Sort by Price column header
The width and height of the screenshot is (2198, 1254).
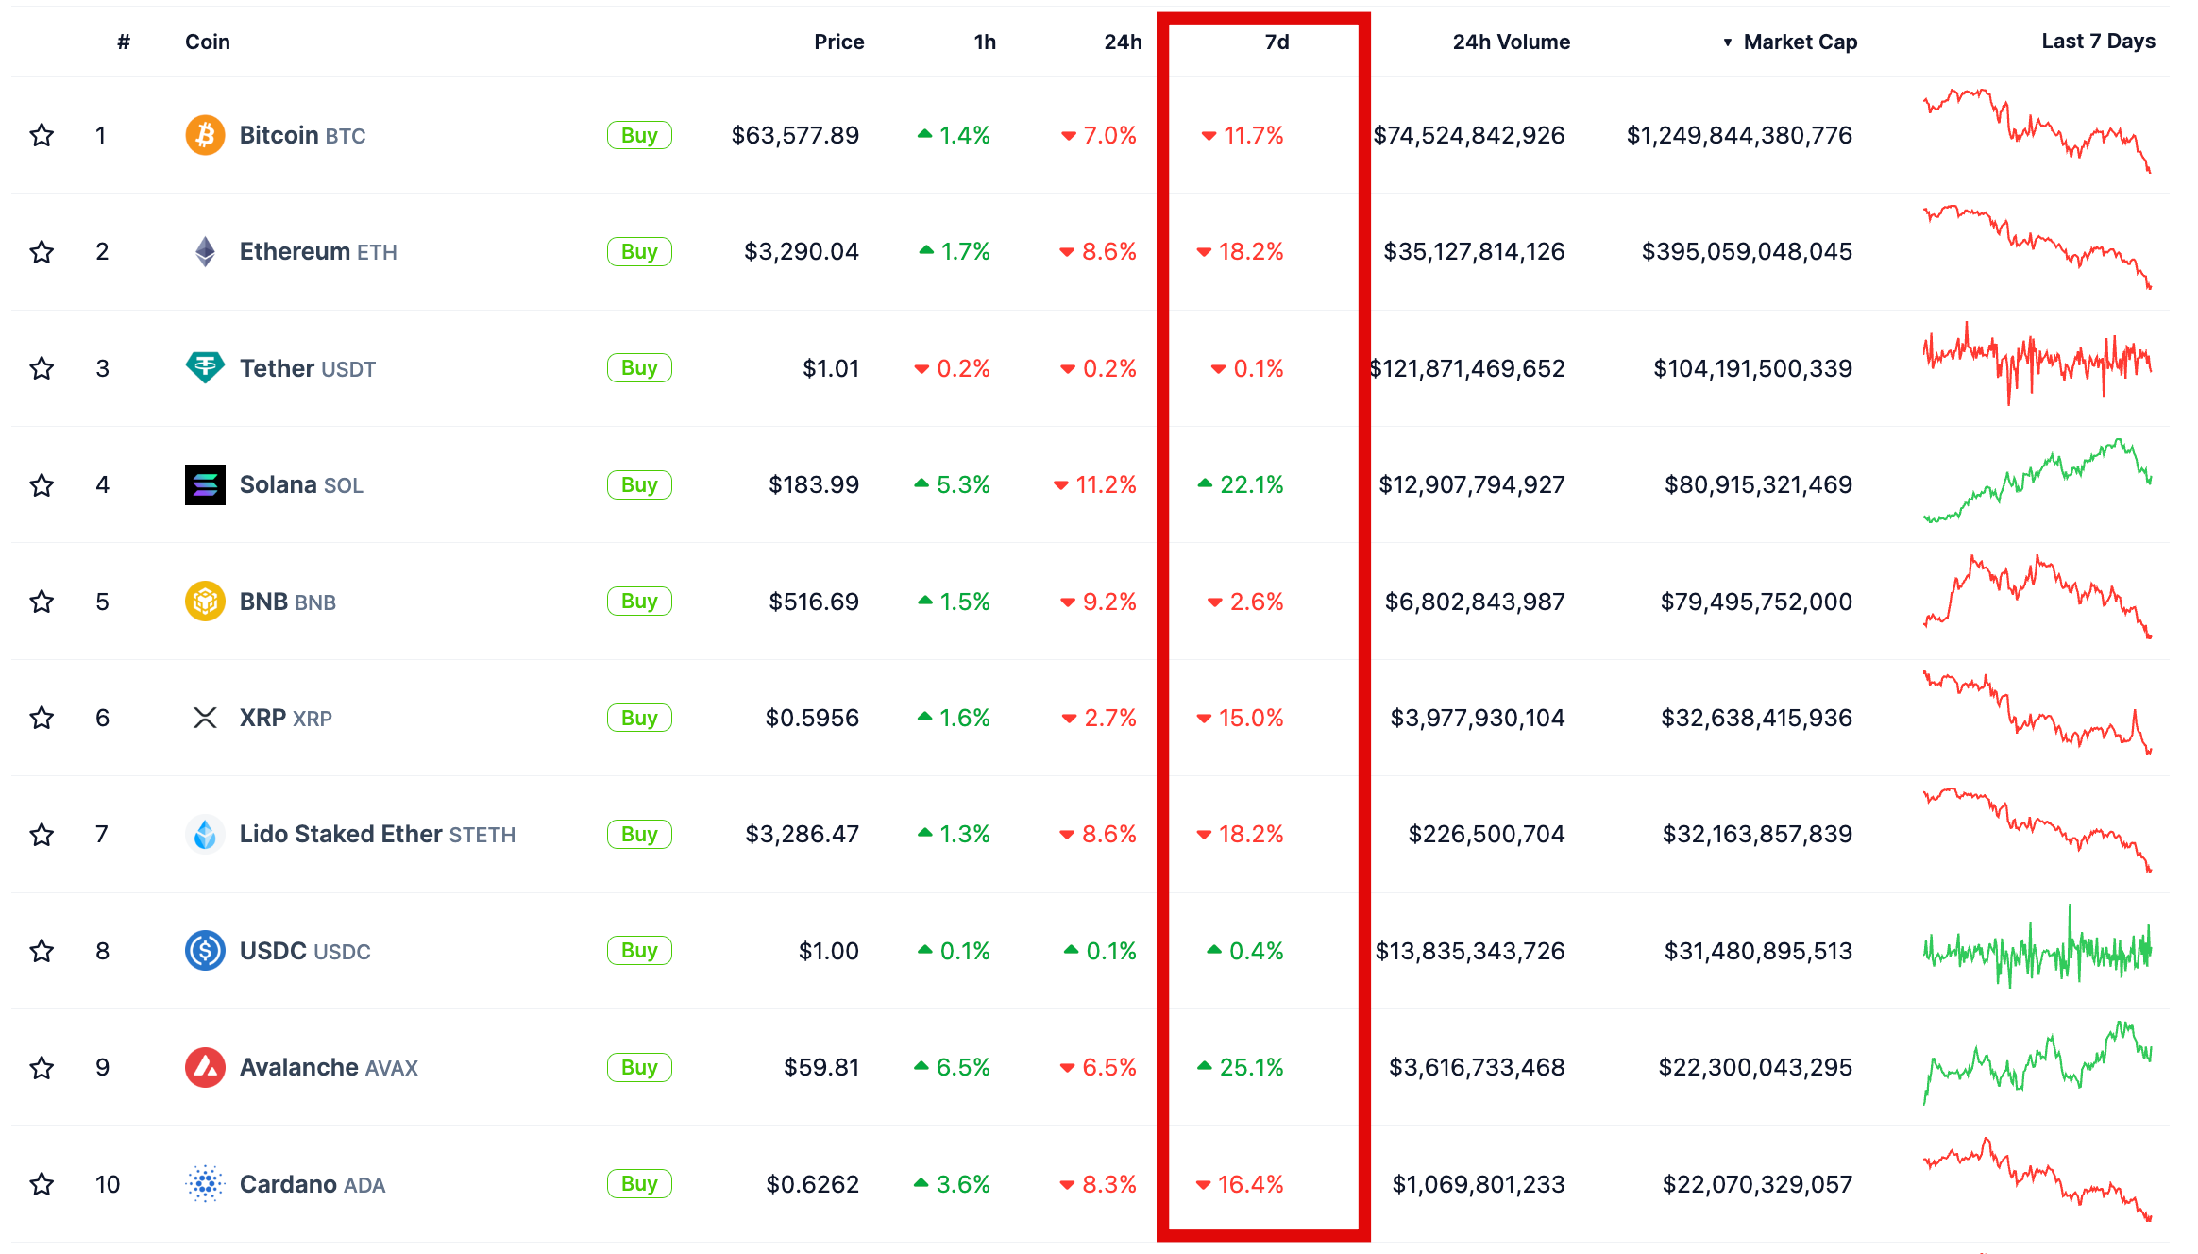pos(838,42)
